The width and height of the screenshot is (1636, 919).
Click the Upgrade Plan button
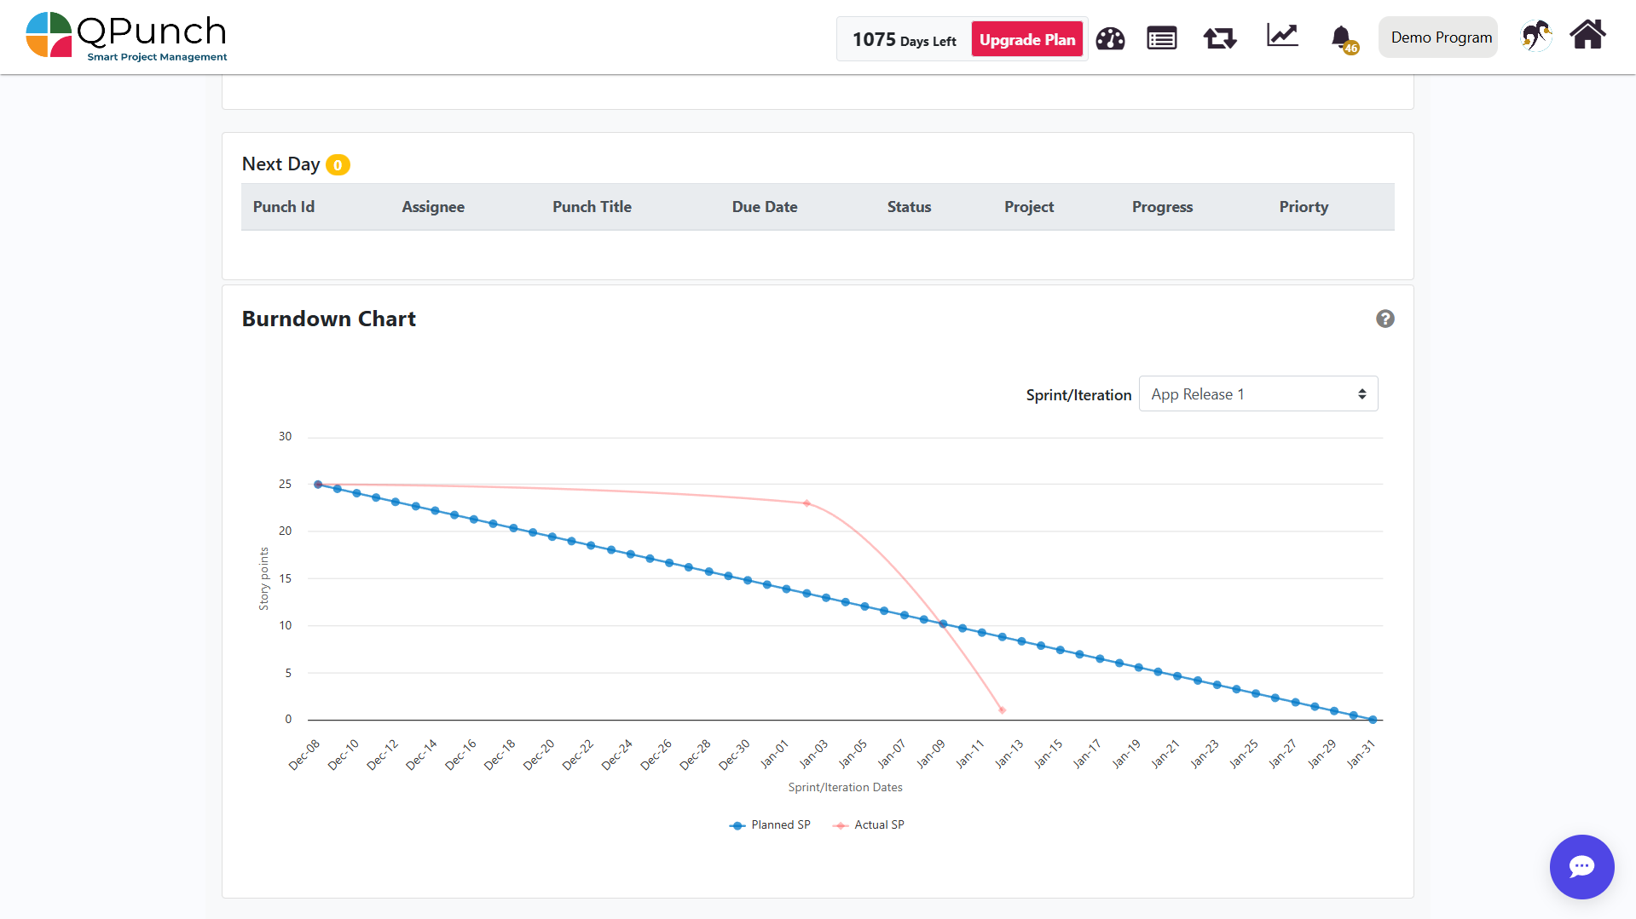(1026, 40)
